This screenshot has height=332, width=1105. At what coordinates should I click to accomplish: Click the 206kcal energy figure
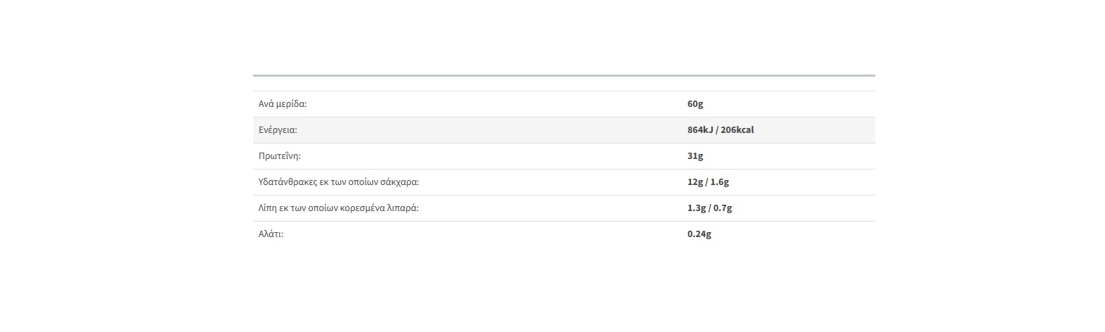(737, 130)
